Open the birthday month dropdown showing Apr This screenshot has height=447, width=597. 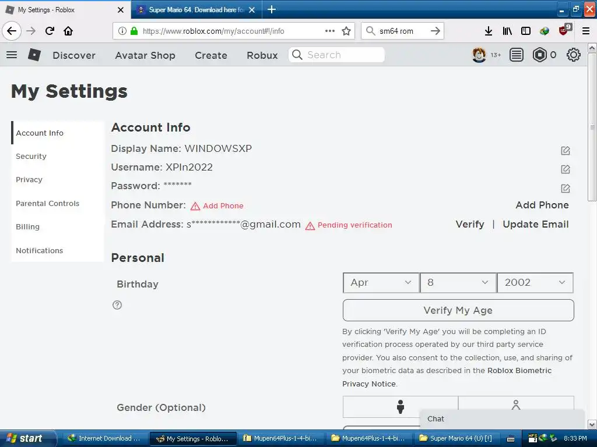coord(381,283)
